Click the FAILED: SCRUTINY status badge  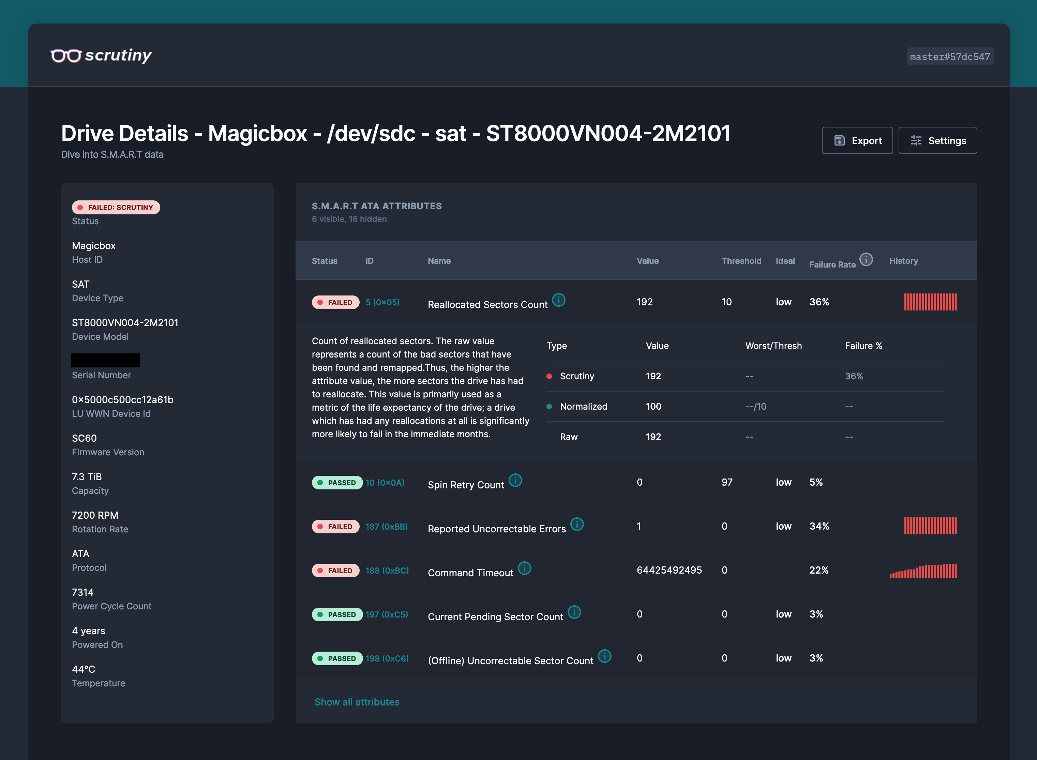116,208
